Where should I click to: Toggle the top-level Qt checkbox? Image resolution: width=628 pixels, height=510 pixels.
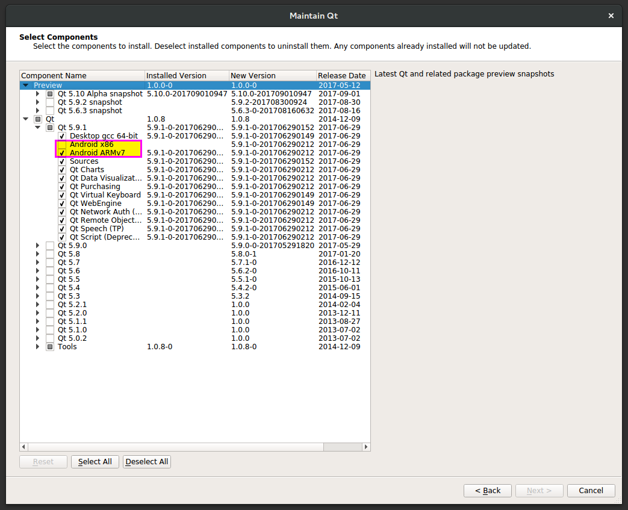[x=38, y=119]
